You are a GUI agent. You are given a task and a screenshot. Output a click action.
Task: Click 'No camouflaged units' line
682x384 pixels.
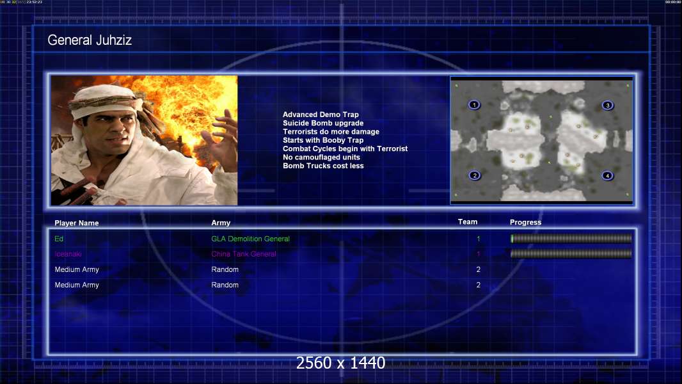tap(321, 157)
